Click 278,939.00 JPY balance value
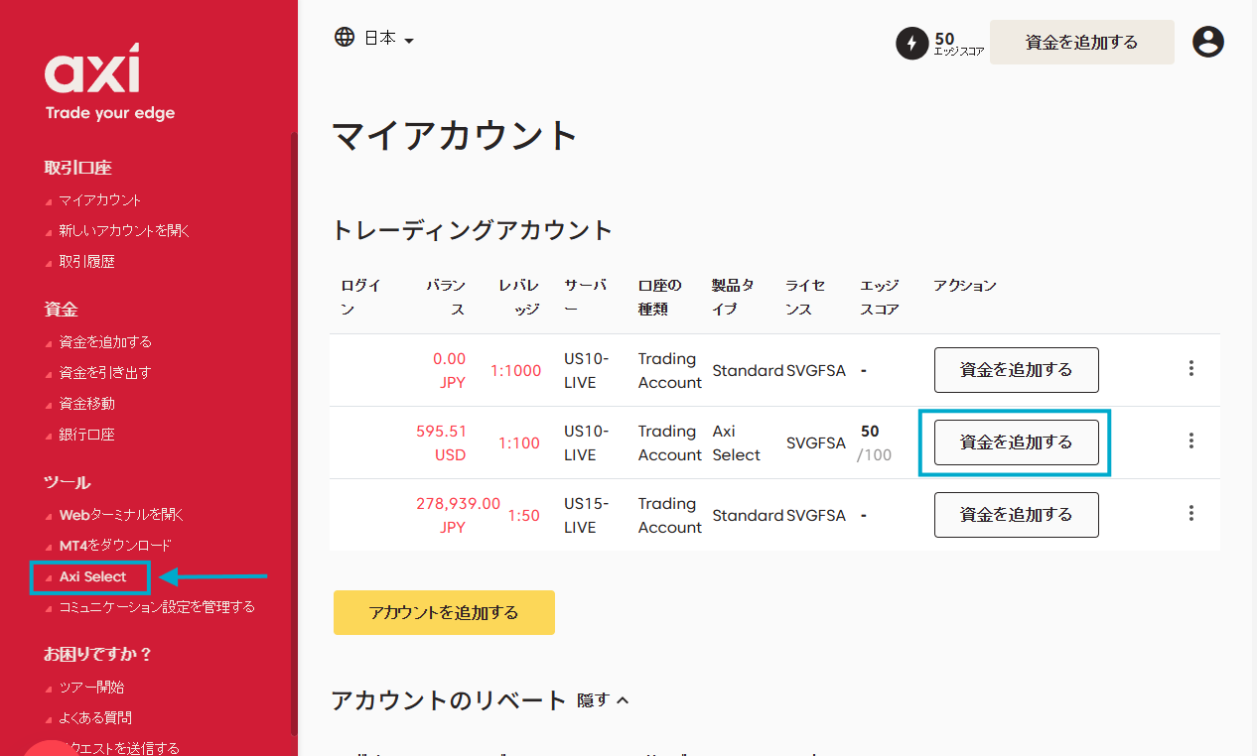The image size is (1257, 756). 458,516
